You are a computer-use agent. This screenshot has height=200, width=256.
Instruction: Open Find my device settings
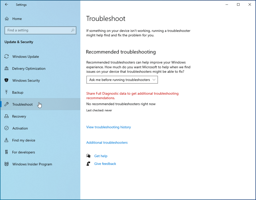[6, 140]
